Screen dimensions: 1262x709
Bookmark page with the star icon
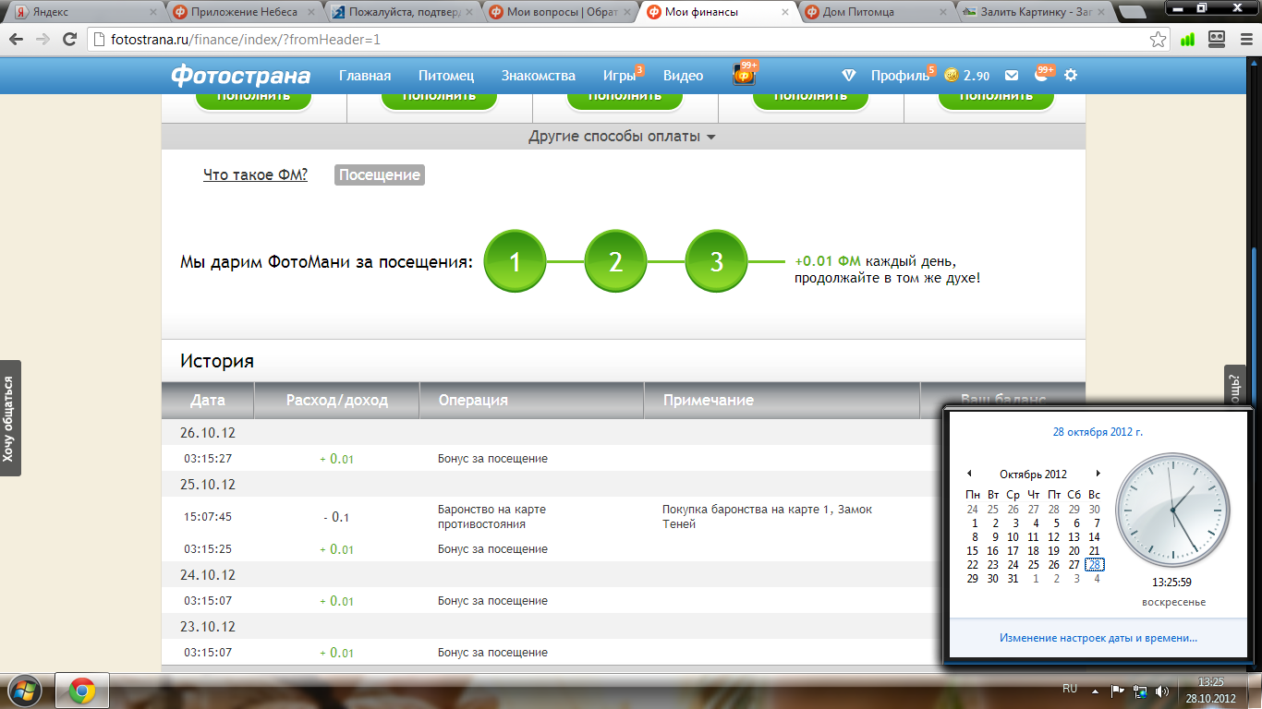point(1158,40)
